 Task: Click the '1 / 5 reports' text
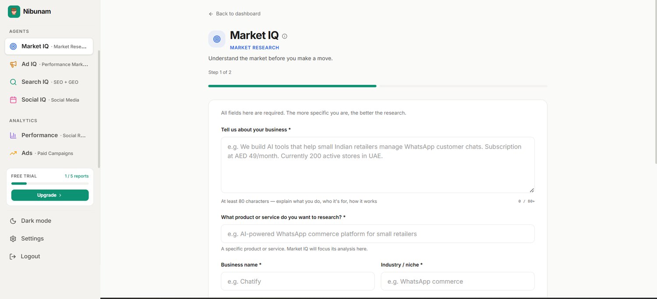pos(77,176)
